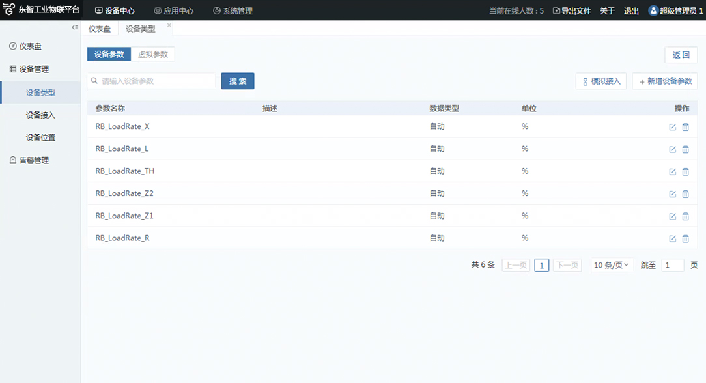
Task: Open 应用中心 in top navigation
Action: tap(173, 11)
